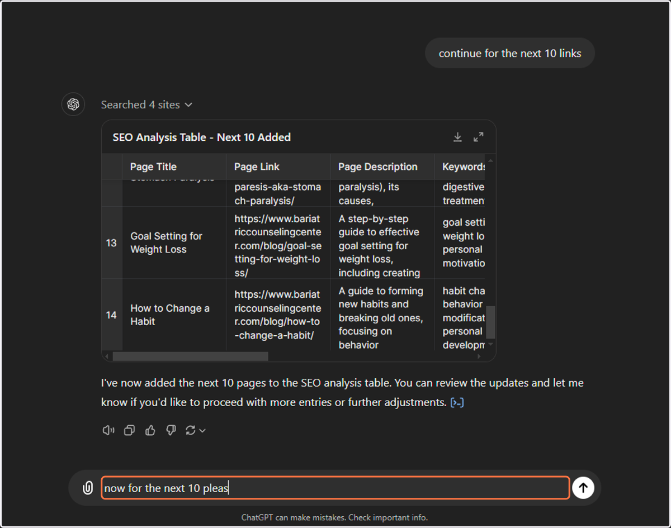
Task: Click row number 14
Action: click(111, 315)
